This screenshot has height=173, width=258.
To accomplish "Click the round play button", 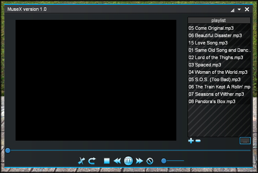I will pyautogui.click(x=128, y=160).
